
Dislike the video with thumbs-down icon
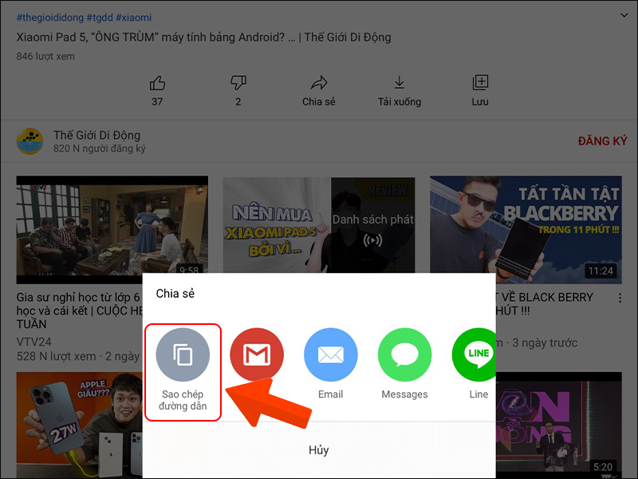(x=238, y=83)
